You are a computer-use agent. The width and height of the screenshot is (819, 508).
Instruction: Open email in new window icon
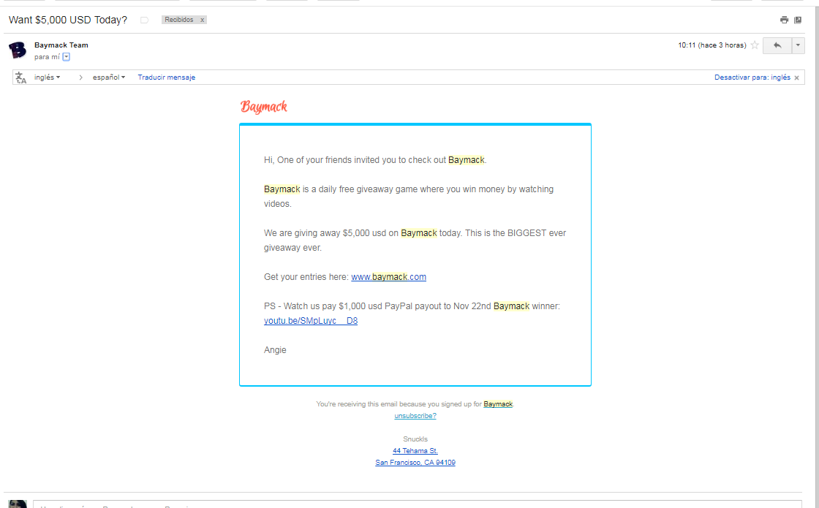click(x=798, y=20)
